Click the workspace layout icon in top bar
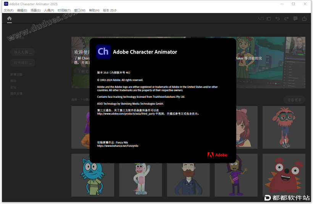This screenshot has width=313, height=204. click(x=269, y=19)
